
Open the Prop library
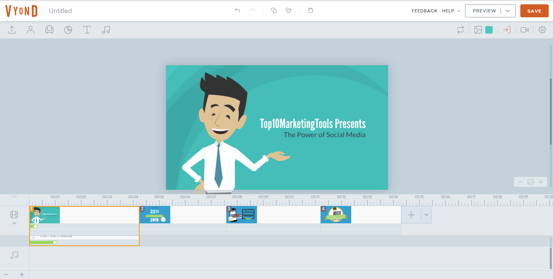click(x=49, y=30)
